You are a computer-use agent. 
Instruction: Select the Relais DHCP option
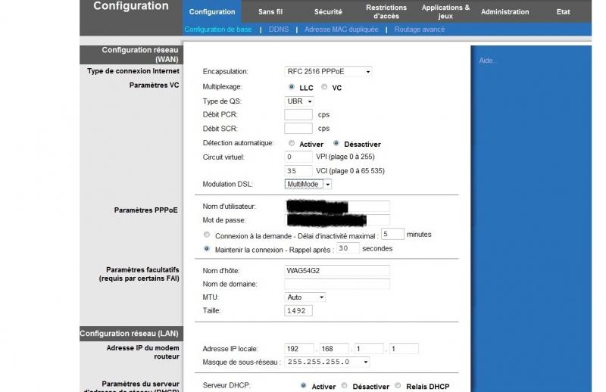[x=398, y=385]
